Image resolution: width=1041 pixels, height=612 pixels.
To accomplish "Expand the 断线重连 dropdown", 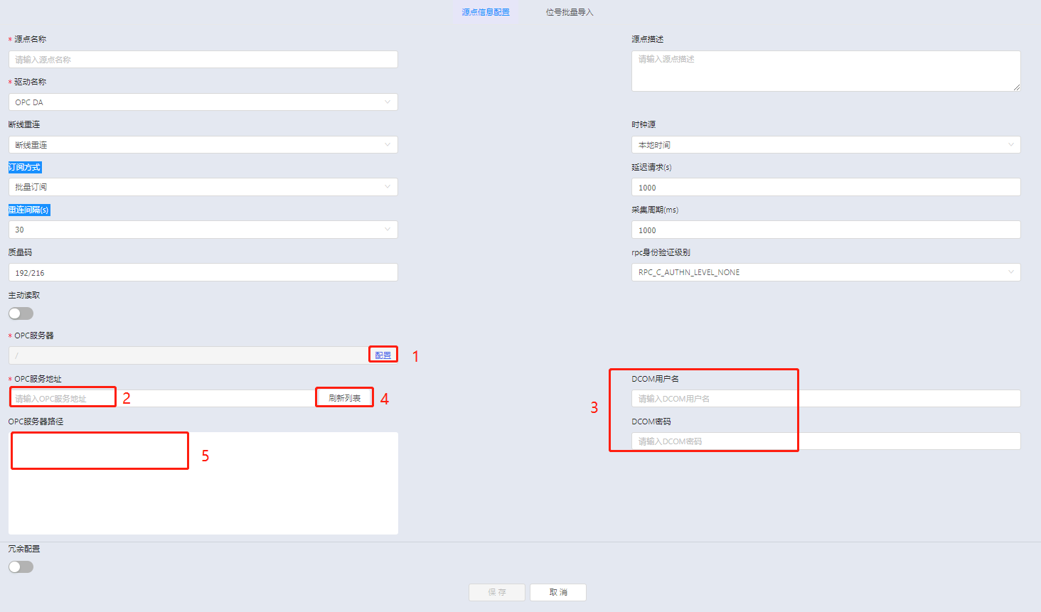I will (203, 145).
